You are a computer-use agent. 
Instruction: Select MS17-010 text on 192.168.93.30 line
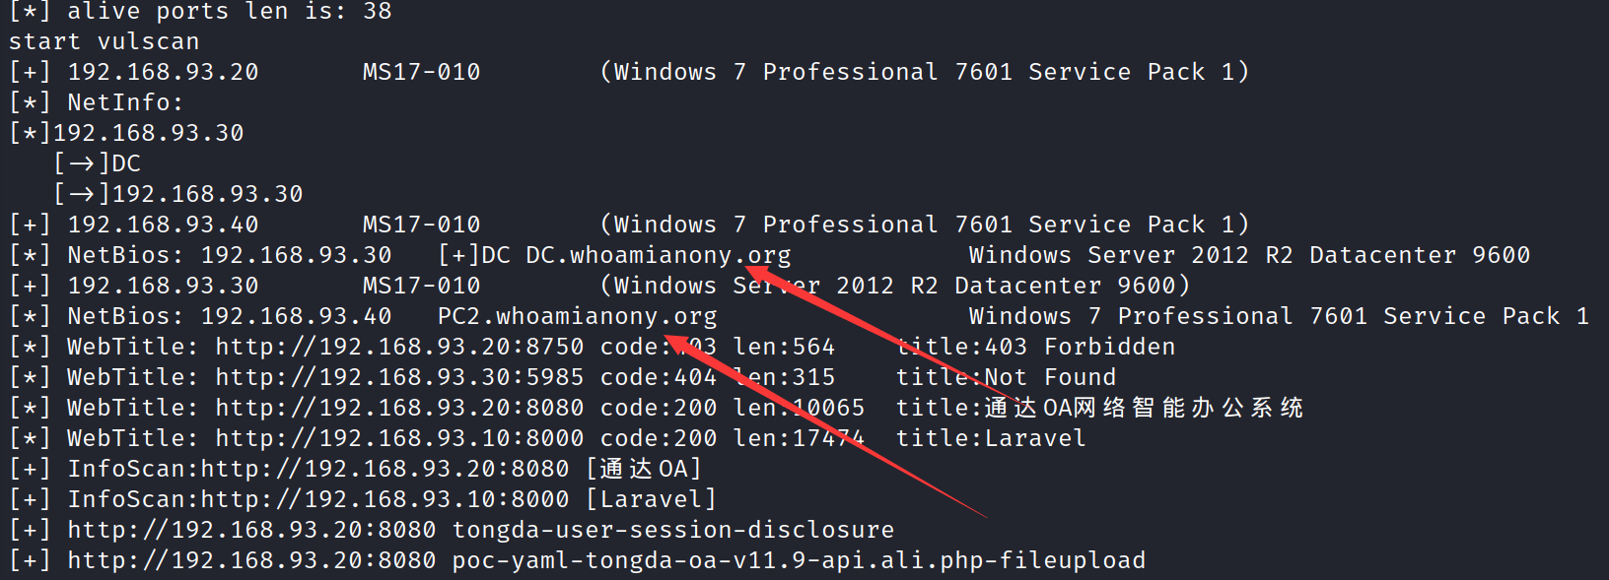[x=421, y=286]
